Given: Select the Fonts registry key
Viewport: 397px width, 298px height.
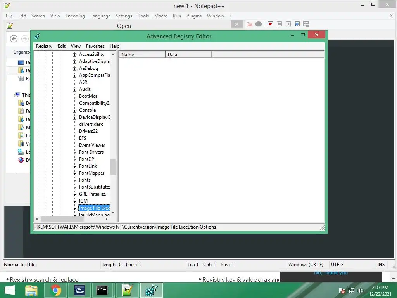Looking at the screenshot, I should (85, 180).
